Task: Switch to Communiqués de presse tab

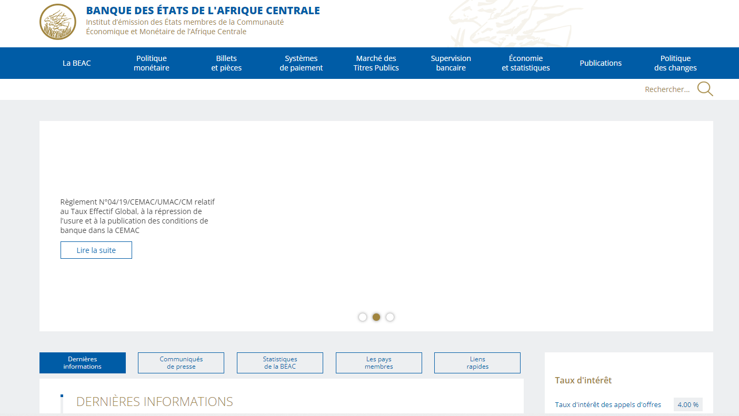Action: coord(181,363)
